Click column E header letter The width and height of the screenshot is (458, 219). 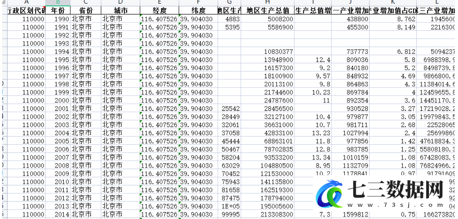[159, 3]
